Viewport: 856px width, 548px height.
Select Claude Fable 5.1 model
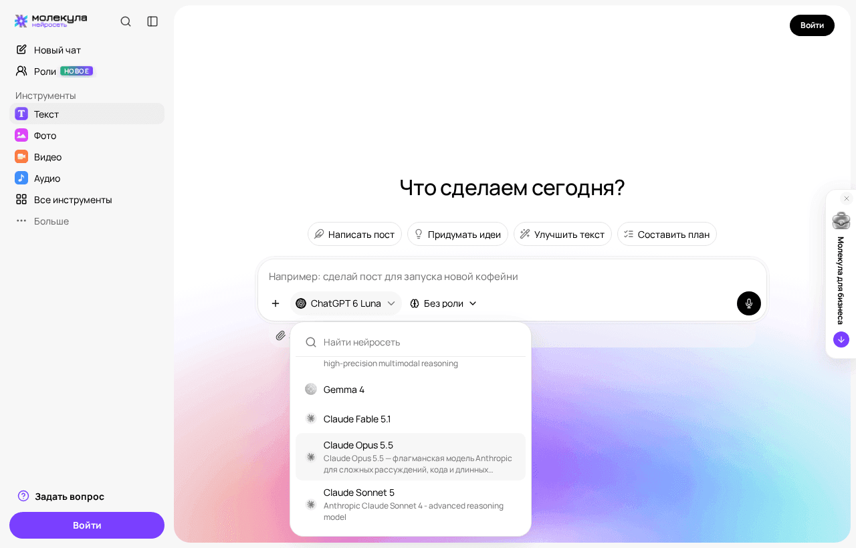(x=411, y=418)
